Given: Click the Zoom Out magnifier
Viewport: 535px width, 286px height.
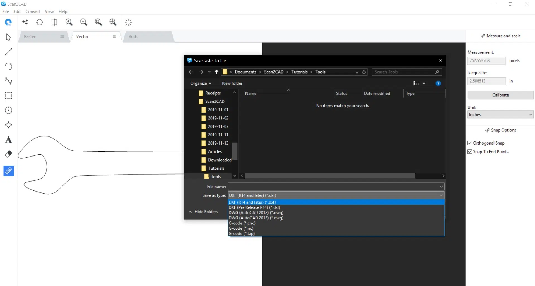Looking at the screenshot, I should click(84, 22).
